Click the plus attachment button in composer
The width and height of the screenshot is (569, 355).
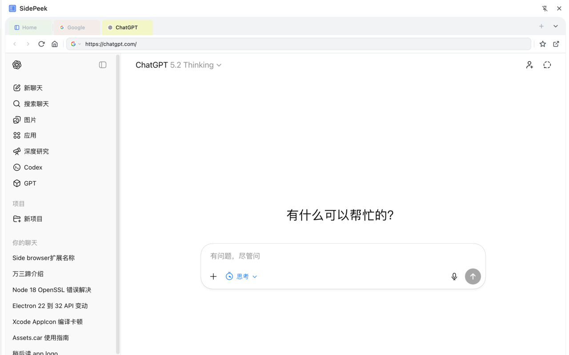[x=213, y=276]
